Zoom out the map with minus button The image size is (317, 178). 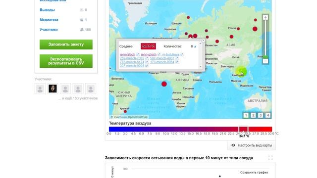265,61
